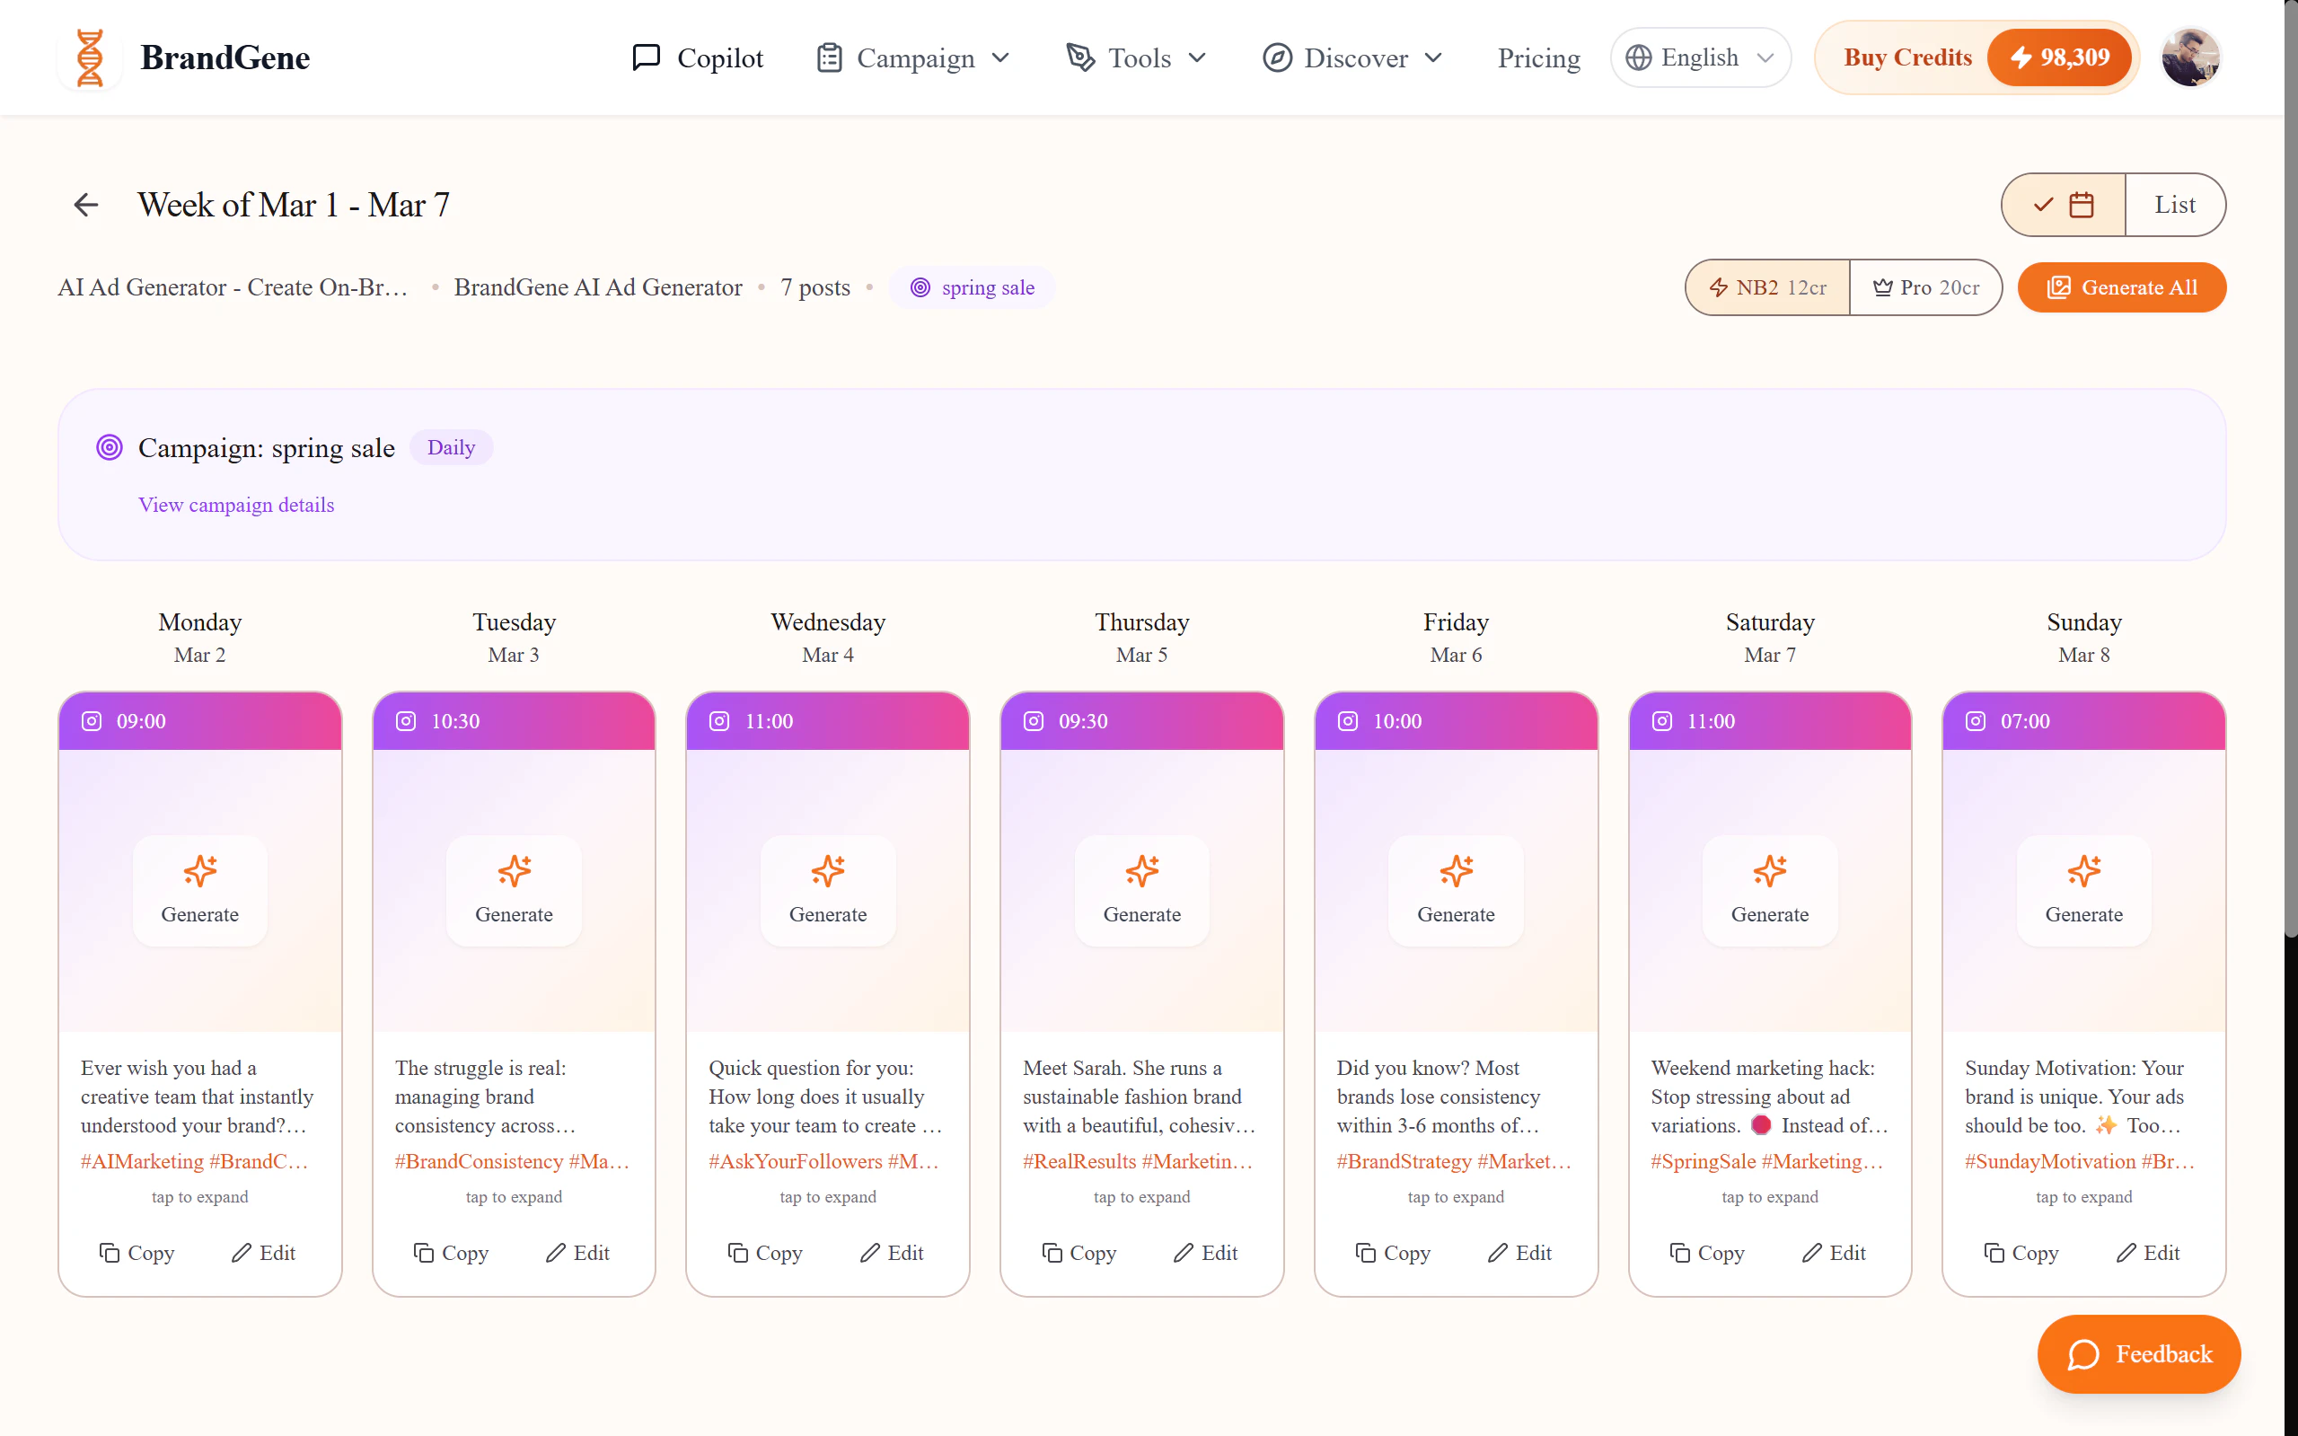Click the Generate All button
Screen dimensions: 2298x1436
tap(2122, 286)
